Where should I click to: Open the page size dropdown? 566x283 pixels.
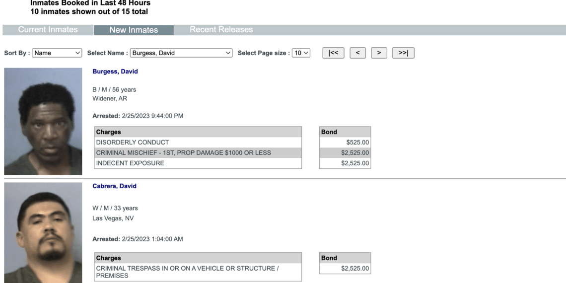click(x=301, y=53)
